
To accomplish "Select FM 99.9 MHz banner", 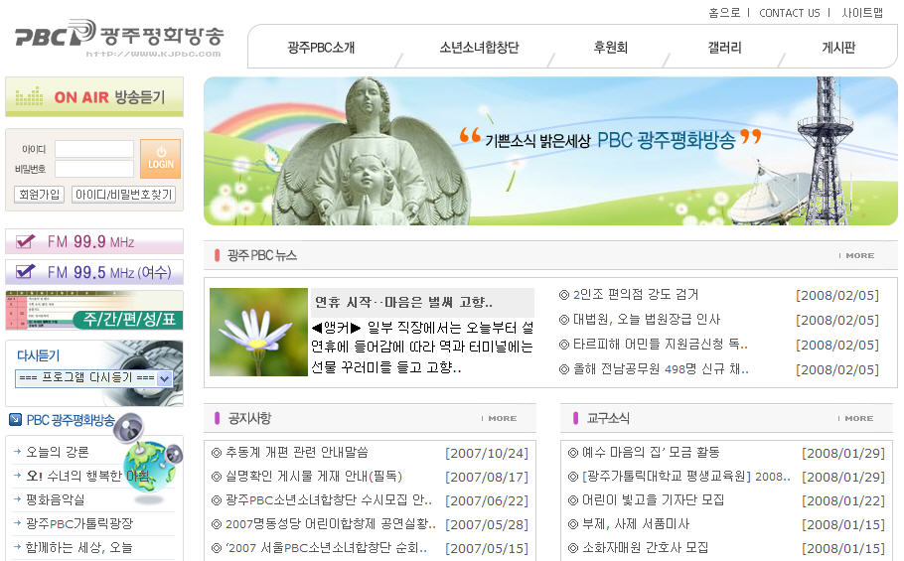I will pyautogui.click(x=94, y=241).
